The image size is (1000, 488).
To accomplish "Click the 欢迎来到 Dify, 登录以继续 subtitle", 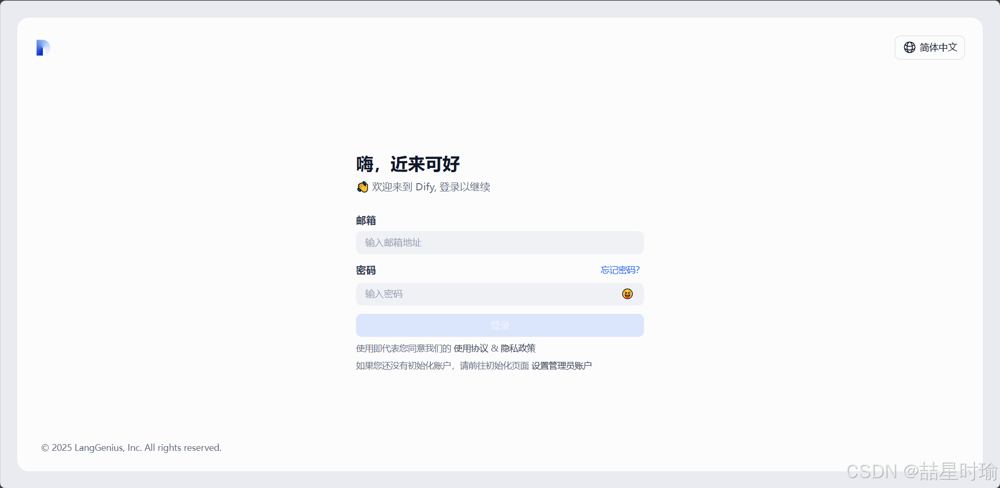I will (x=430, y=187).
